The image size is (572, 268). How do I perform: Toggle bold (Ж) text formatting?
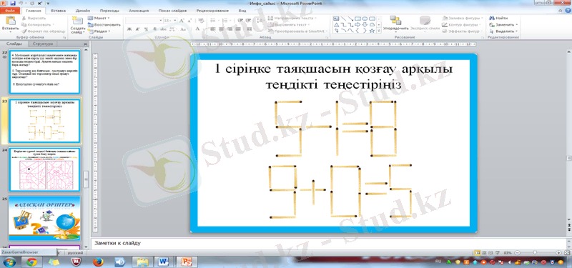tap(129, 29)
